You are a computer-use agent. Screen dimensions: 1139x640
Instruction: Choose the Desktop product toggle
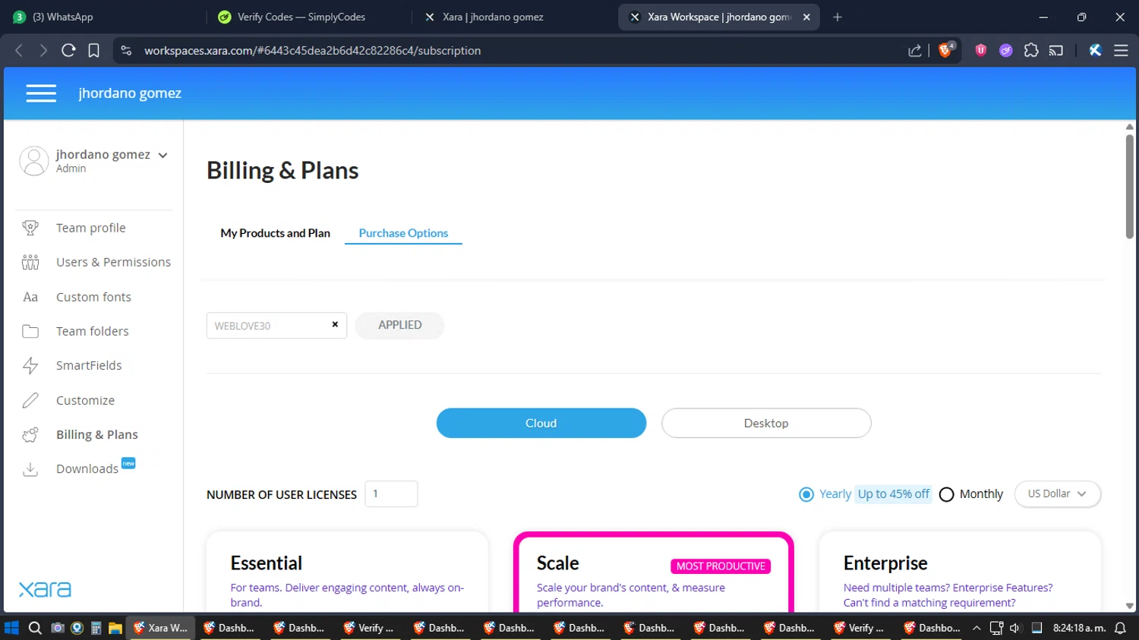pyautogui.click(x=766, y=423)
